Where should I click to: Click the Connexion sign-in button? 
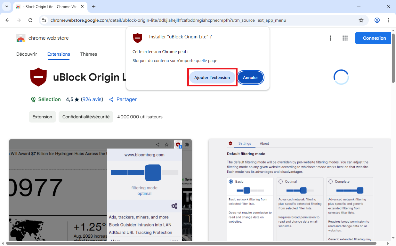click(x=374, y=38)
